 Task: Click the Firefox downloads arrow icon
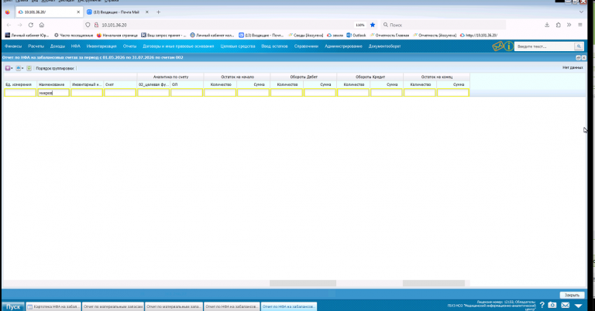coord(547,25)
